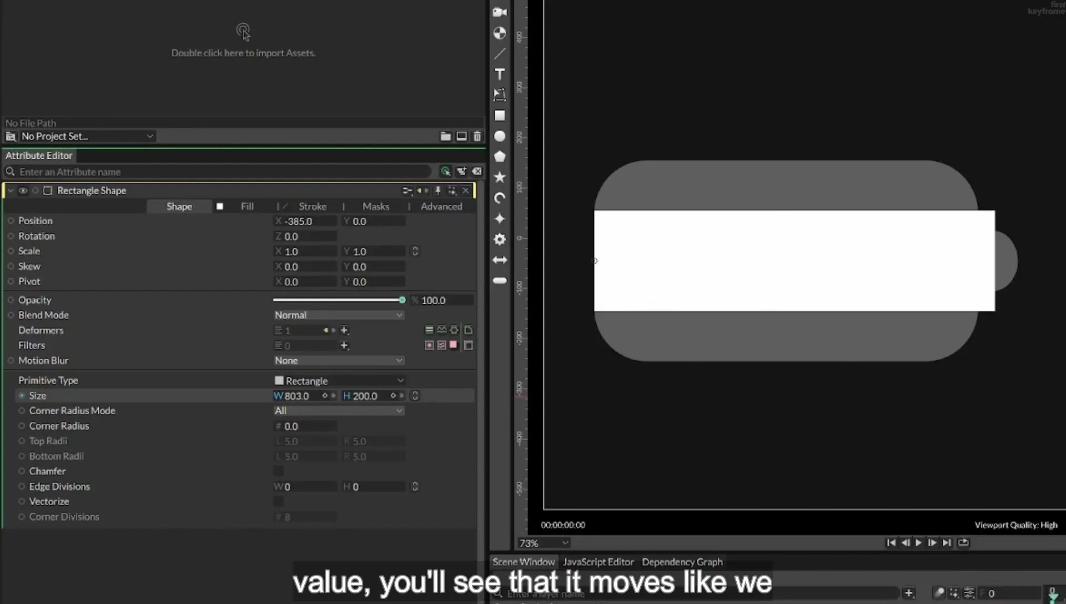This screenshot has width=1066, height=604.
Task: Select the Cog shape tool
Action: point(500,239)
